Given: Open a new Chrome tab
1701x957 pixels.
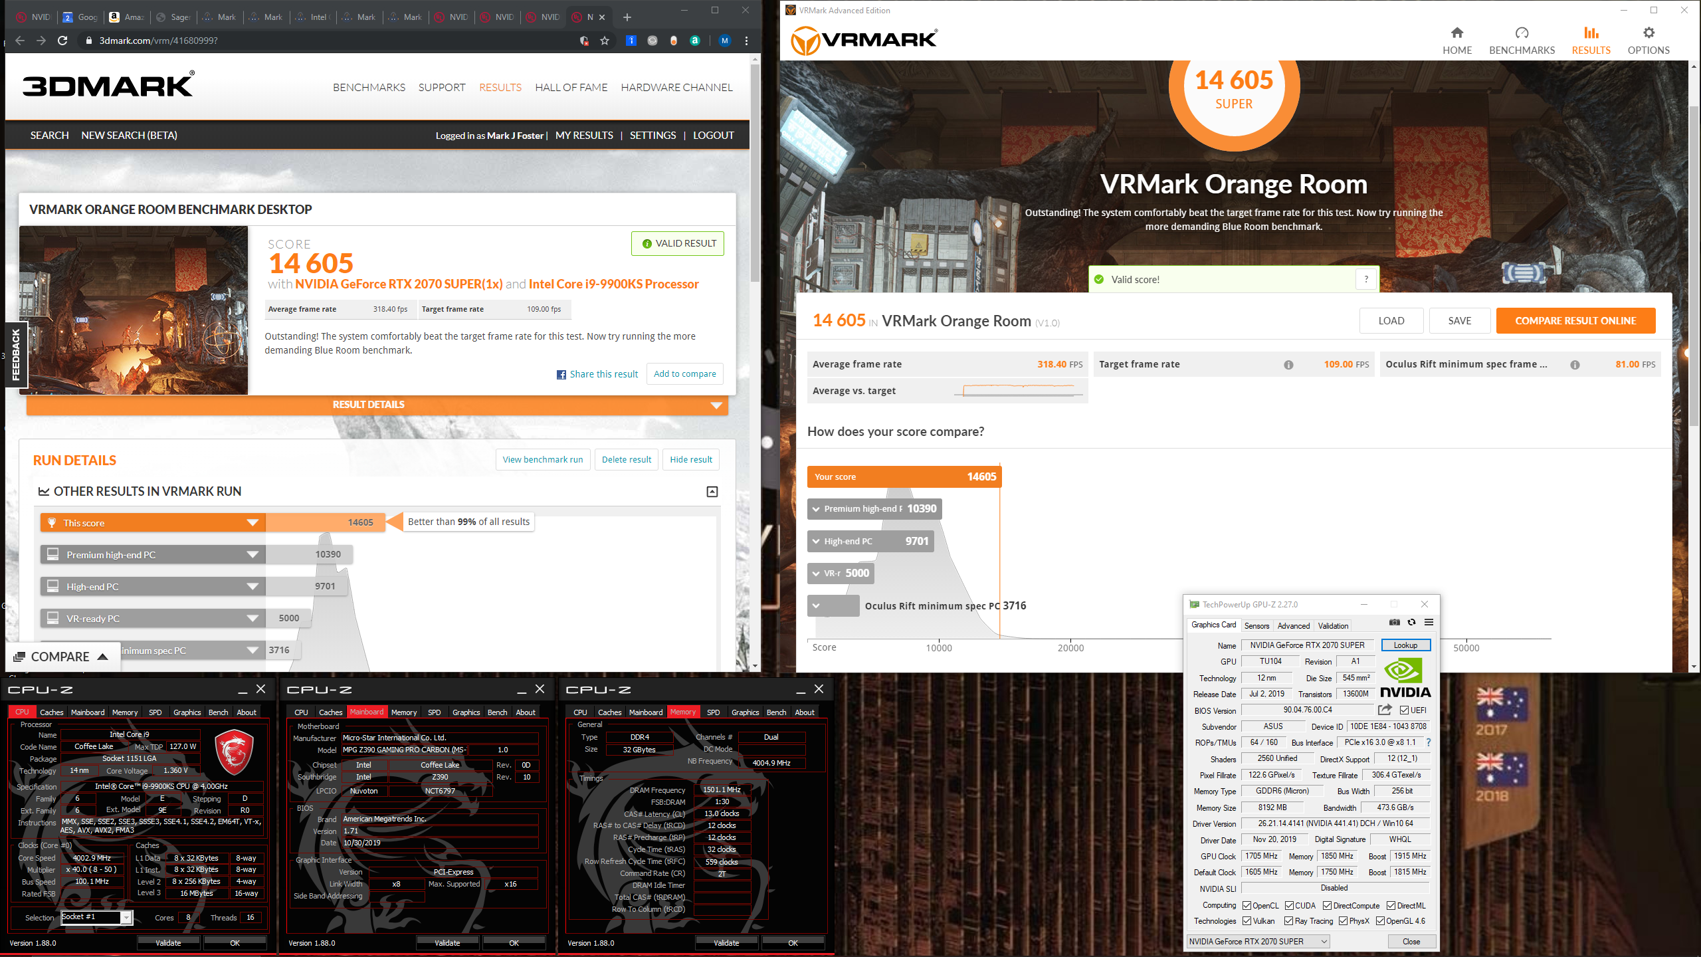Looking at the screenshot, I should tap(627, 17).
